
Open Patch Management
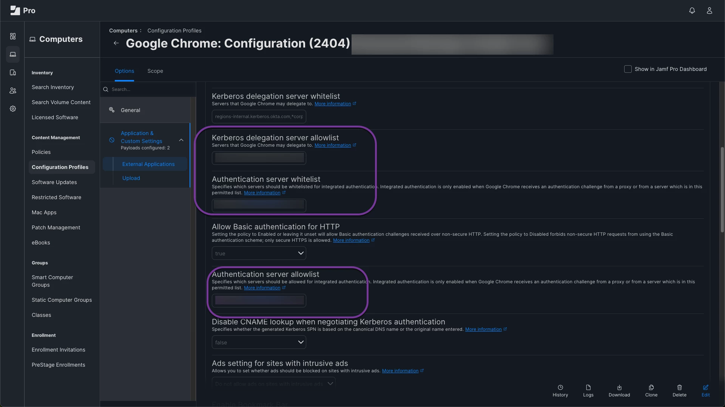point(56,227)
